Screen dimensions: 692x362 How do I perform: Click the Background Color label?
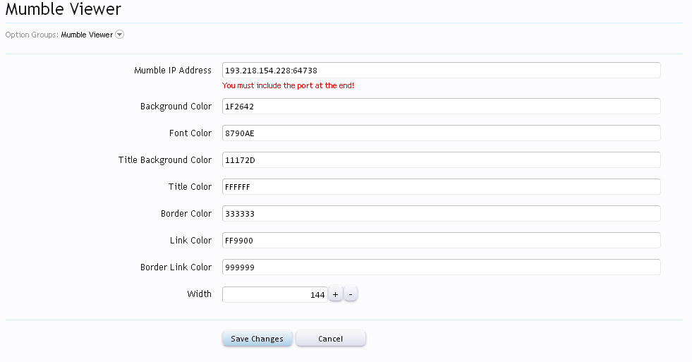click(x=176, y=107)
